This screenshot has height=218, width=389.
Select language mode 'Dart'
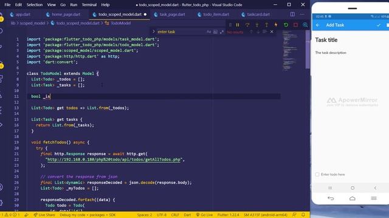[x=187, y=215]
